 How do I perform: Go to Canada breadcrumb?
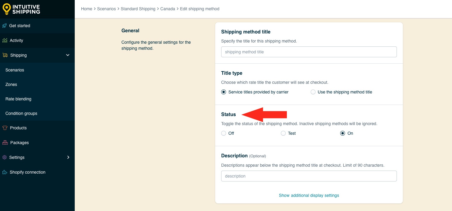click(x=168, y=9)
